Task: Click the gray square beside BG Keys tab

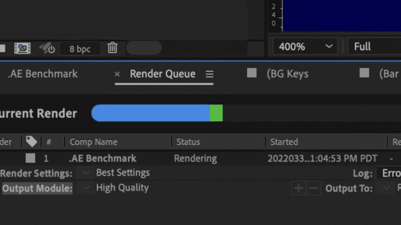Action: click(252, 73)
